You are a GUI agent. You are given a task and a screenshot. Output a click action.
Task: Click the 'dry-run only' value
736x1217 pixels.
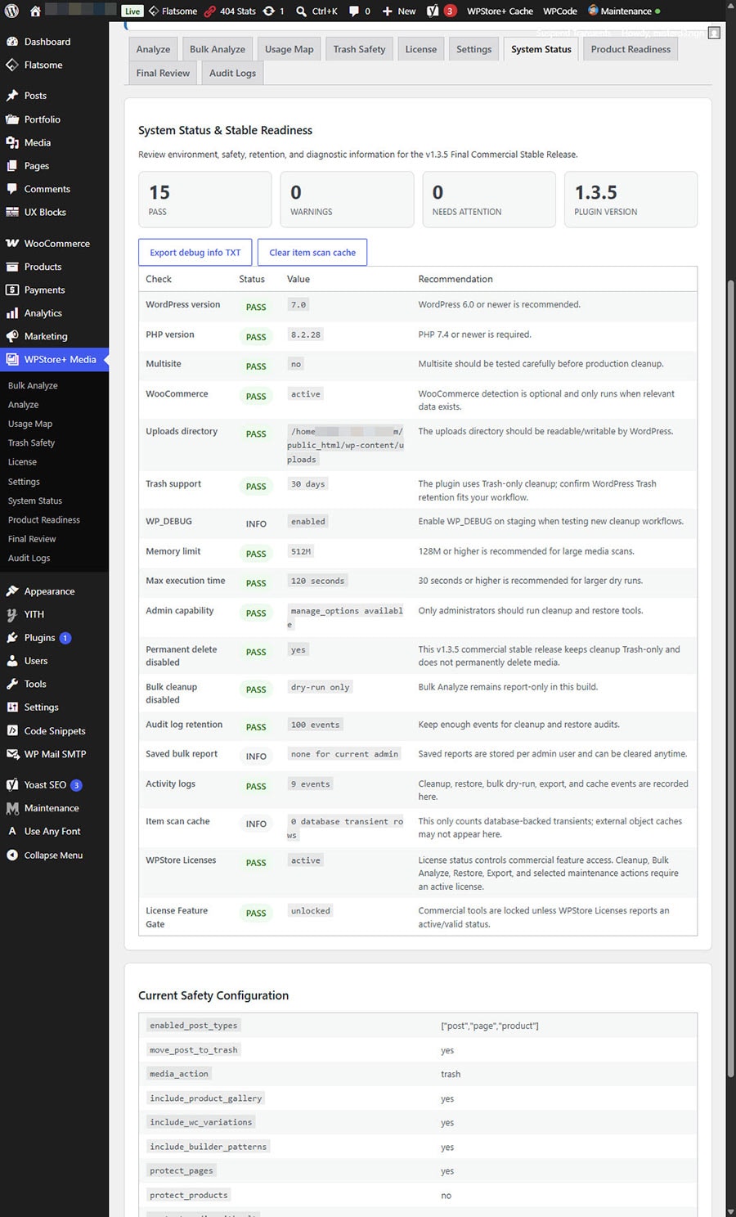point(321,687)
